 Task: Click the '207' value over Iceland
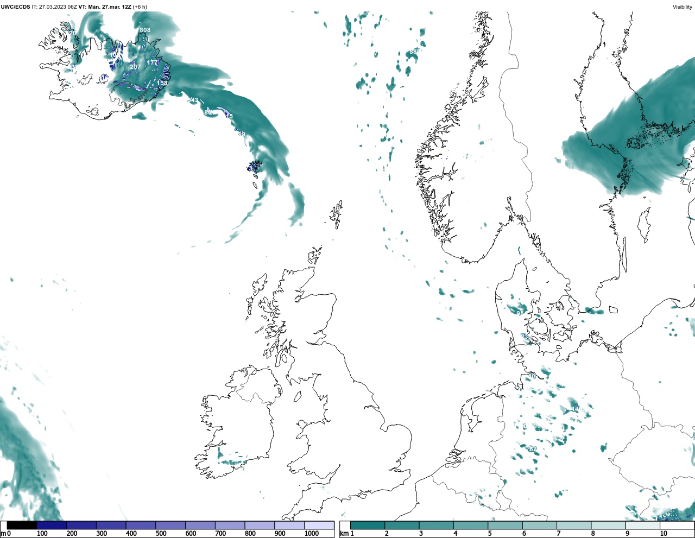tap(135, 67)
